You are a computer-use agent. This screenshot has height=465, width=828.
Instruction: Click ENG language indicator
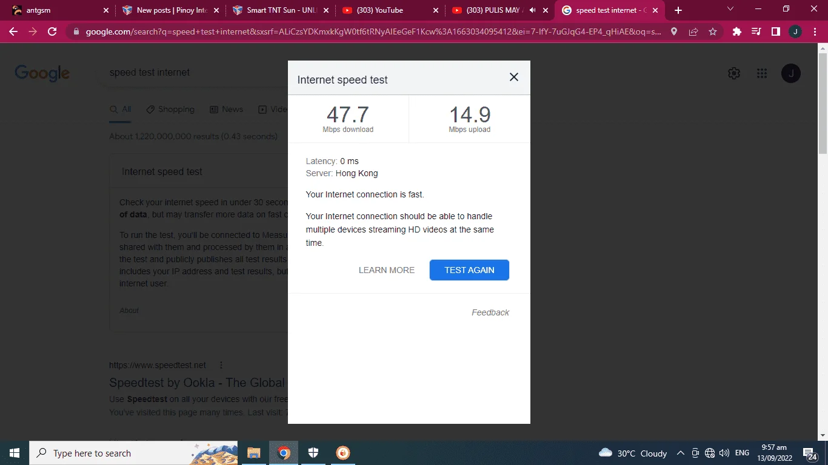(x=742, y=453)
